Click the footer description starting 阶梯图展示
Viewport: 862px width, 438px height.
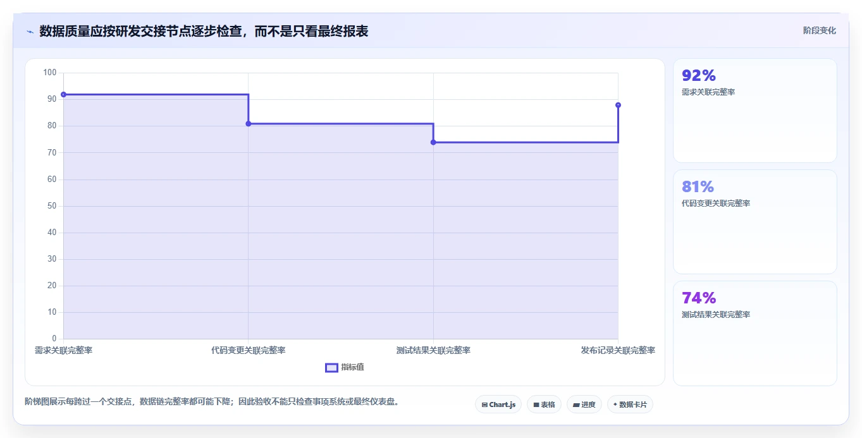(x=212, y=401)
